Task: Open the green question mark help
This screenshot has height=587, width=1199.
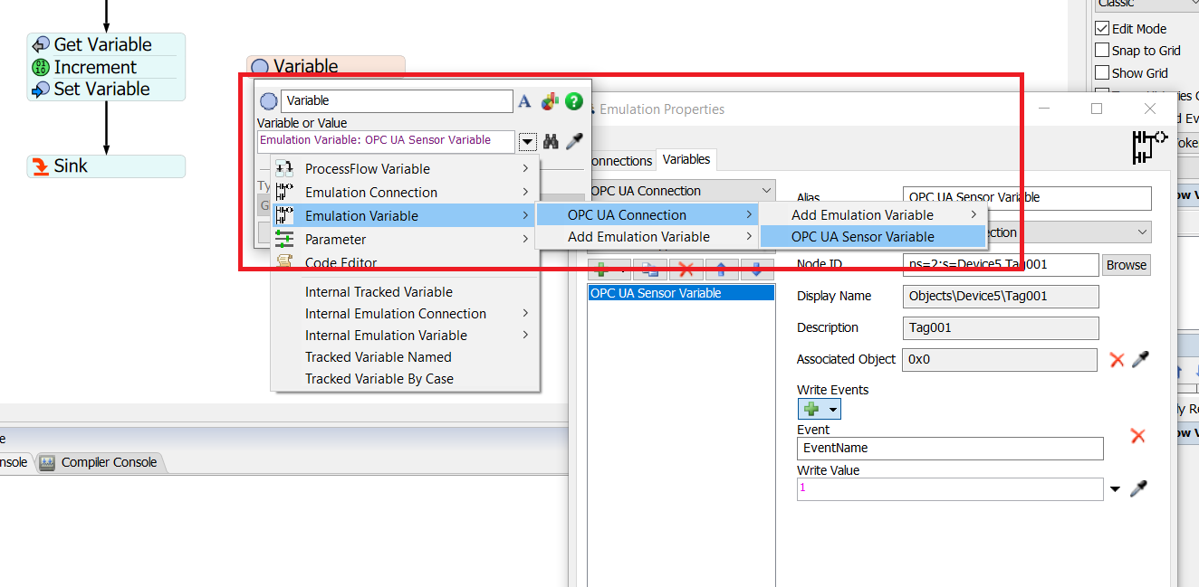Action: pos(573,101)
